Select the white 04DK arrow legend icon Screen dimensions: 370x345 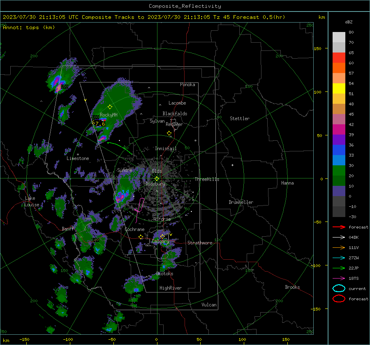(339, 238)
